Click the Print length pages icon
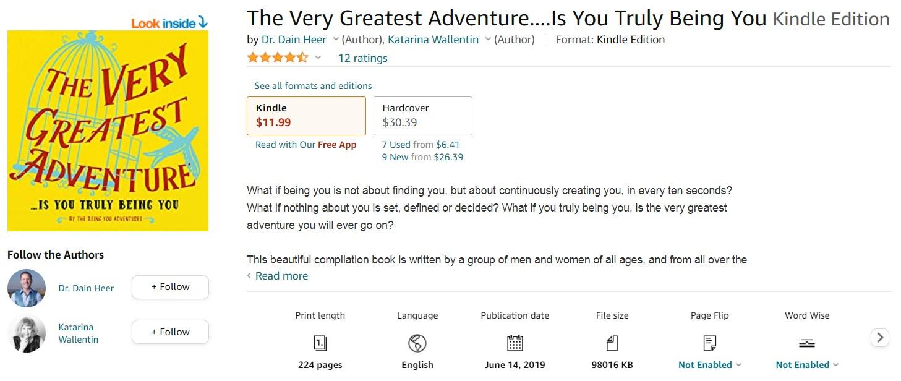Viewport: 901px width, 381px height. (x=320, y=343)
